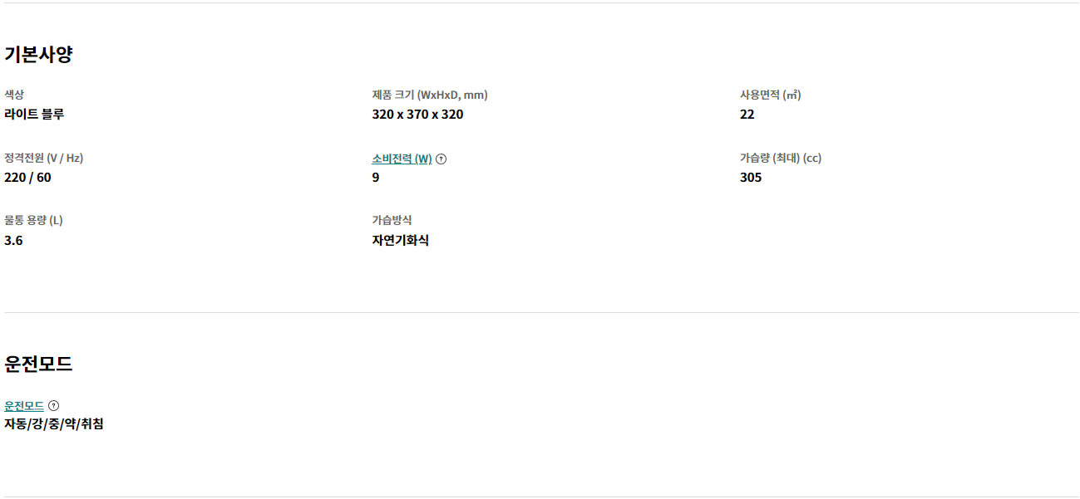This screenshot has height=499, width=1080.
Task: Click the 가습량 (최대) (cc) label
Action: pyautogui.click(x=781, y=158)
